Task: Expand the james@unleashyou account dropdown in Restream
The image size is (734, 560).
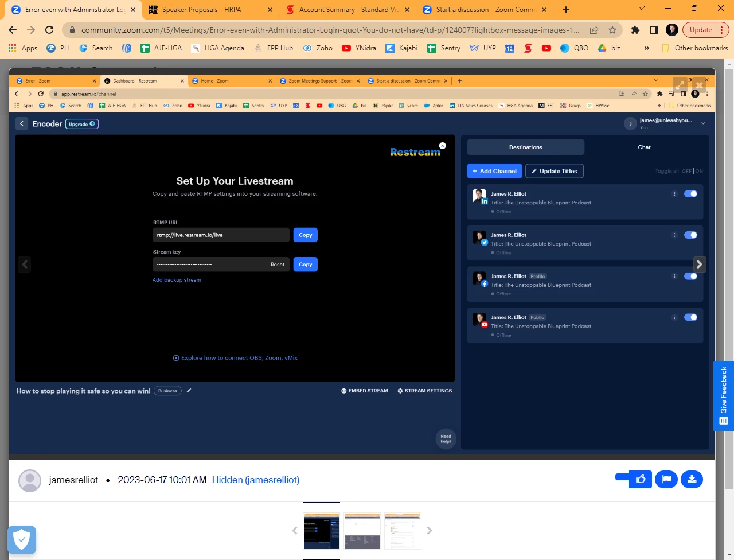Action: click(x=703, y=123)
